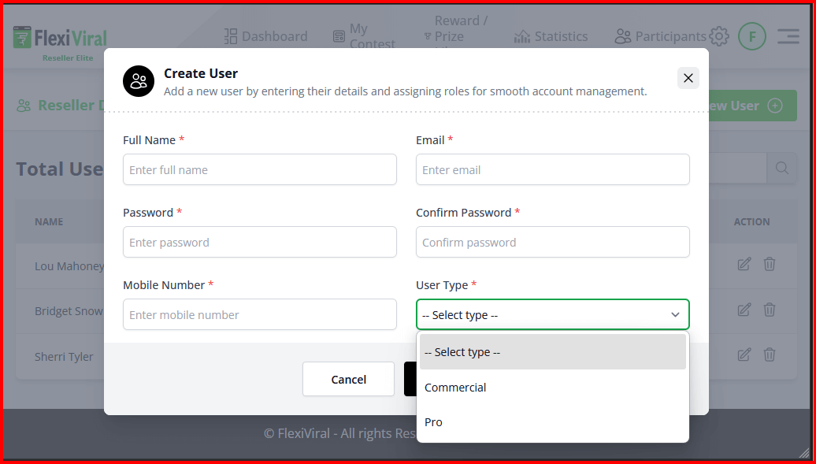Click edit icon in Bridget Snow row
Screen dimensions: 816x464
point(744,310)
